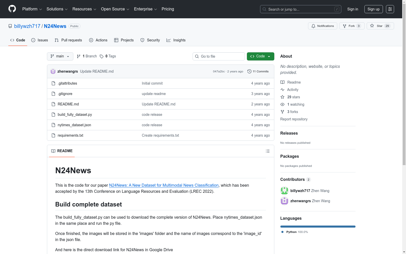
Task: Click the Python language bar
Action: (318, 227)
